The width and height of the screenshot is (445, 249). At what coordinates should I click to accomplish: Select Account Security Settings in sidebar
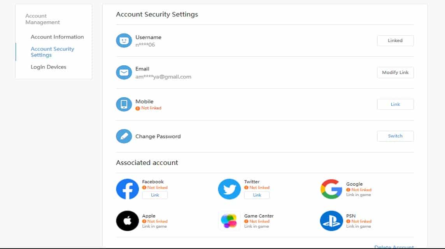(x=52, y=51)
